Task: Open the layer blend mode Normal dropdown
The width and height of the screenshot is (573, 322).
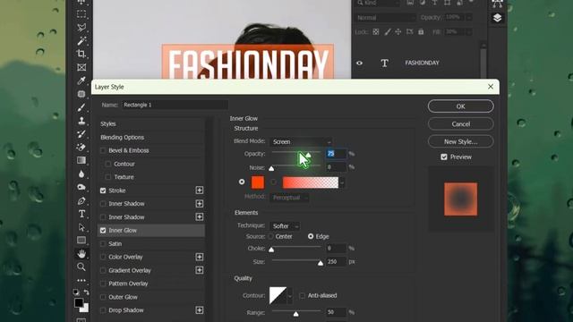Action: click(385, 18)
